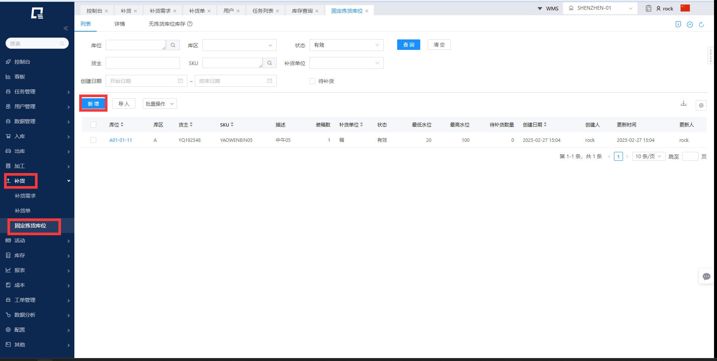Image resolution: width=717 pixels, height=361 pixels.
Task: Switch to the 详情 tab
Action: click(x=120, y=24)
